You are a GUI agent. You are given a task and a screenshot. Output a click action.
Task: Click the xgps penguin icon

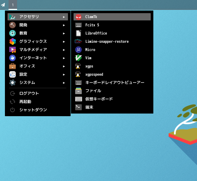point(78,66)
